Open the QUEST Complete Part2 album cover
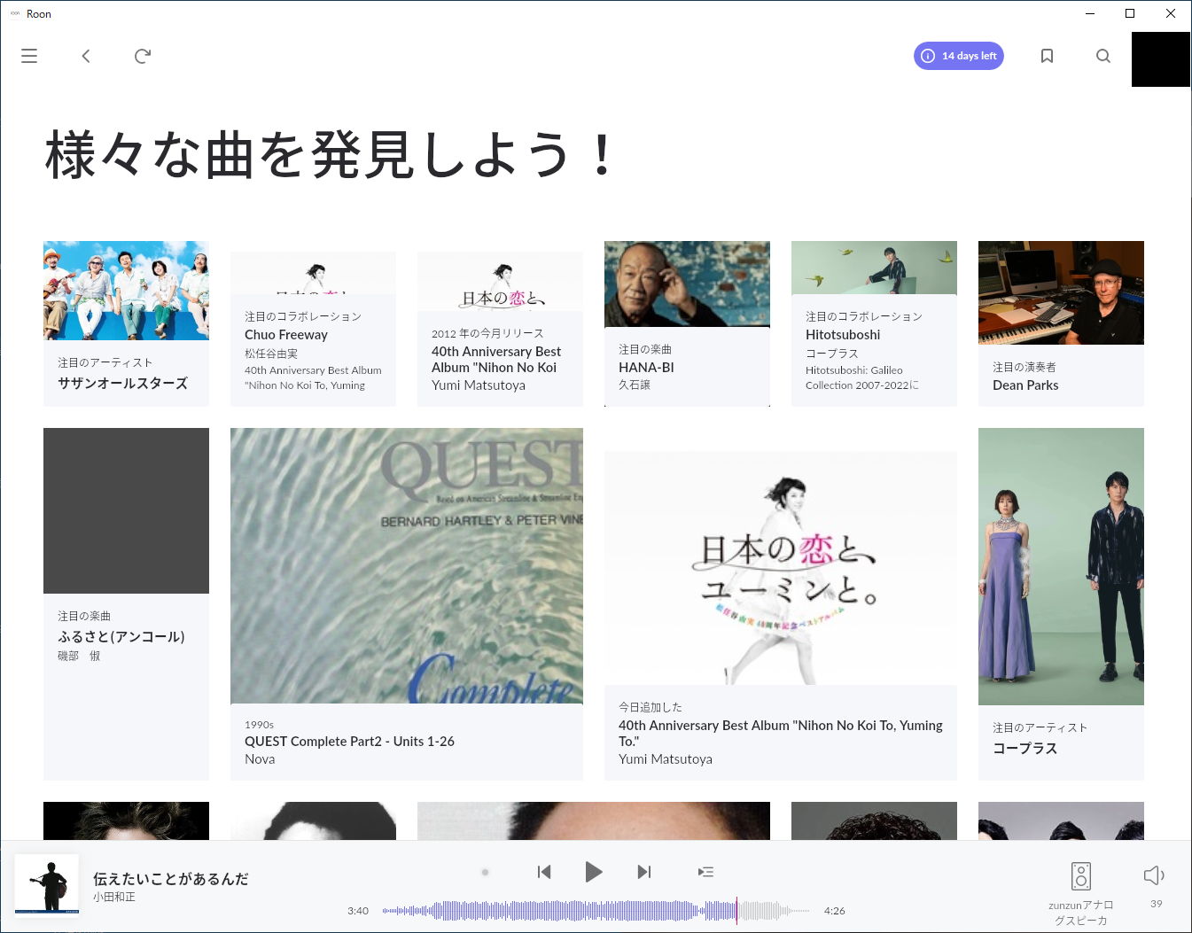The height and width of the screenshot is (933, 1192). pos(407,565)
